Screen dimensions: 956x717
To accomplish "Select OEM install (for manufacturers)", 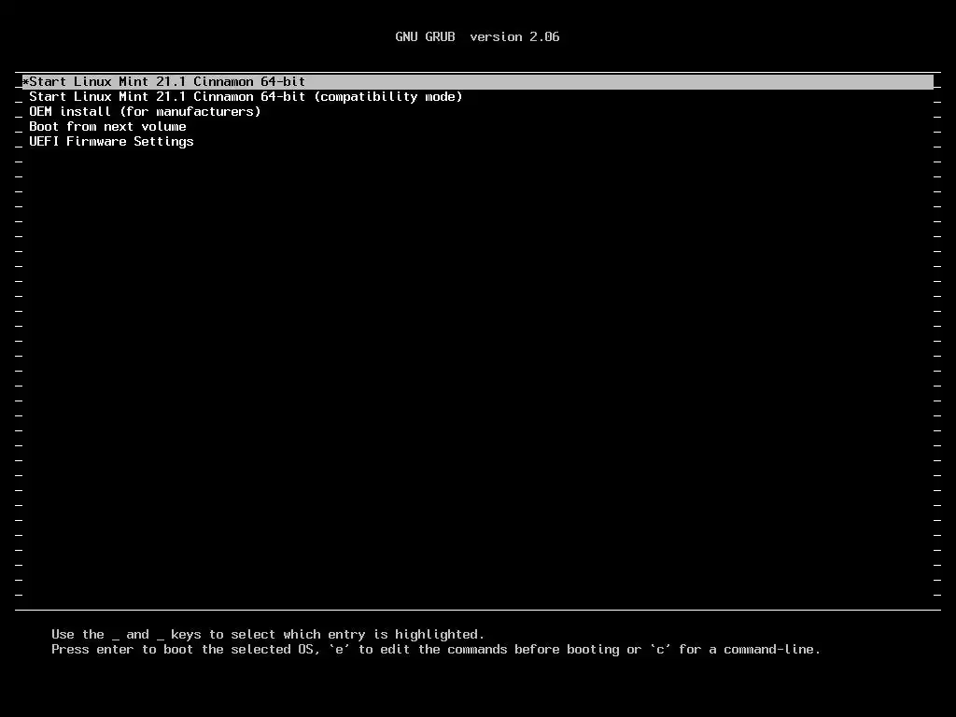I will tap(145, 112).
